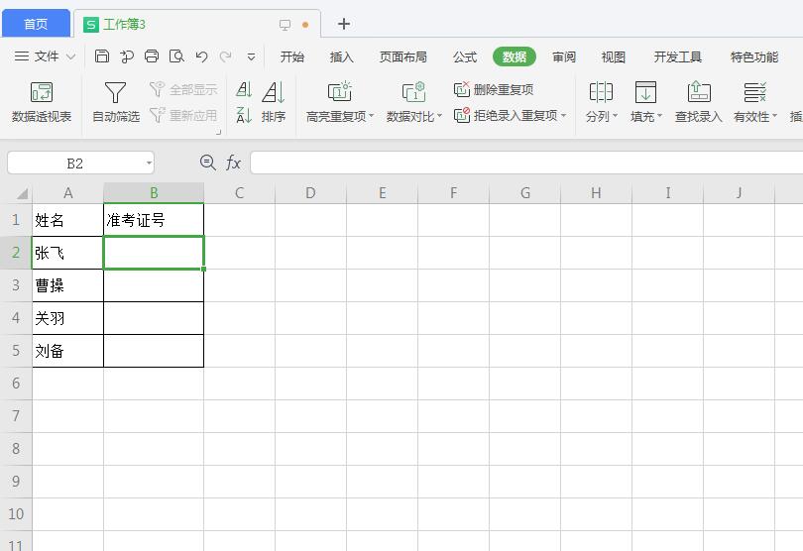
Task: Sort ascending with the A-Z icon
Action: [x=244, y=89]
